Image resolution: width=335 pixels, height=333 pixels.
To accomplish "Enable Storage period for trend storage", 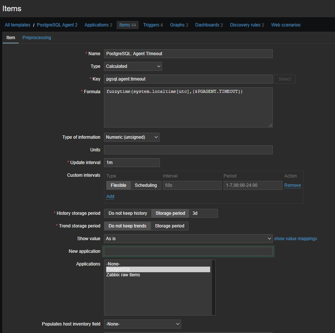I will point(169,226).
